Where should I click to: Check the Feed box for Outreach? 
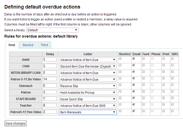pyautogui.click(x=143, y=85)
